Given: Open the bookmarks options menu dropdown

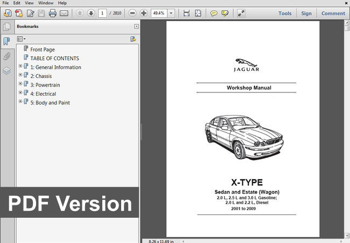Looking at the screenshot, I should tap(21, 39).
